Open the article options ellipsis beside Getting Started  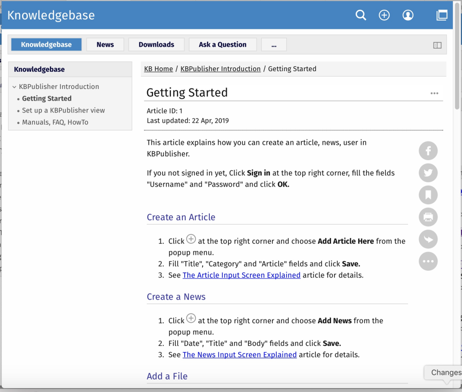point(434,93)
